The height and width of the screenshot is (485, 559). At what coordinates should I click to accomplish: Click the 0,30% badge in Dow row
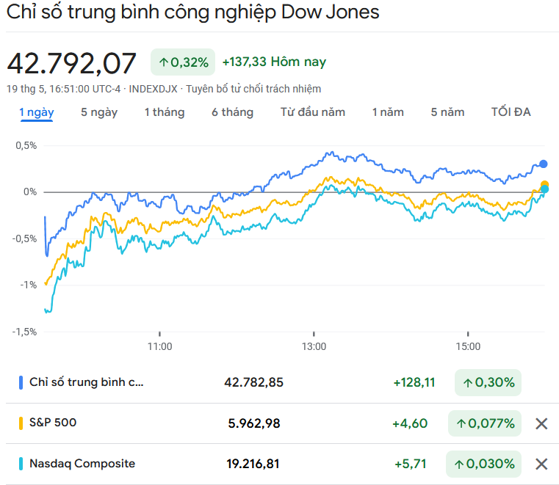(487, 382)
